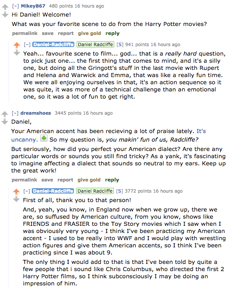Open the "It's uncanny" link

tap(108, 135)
